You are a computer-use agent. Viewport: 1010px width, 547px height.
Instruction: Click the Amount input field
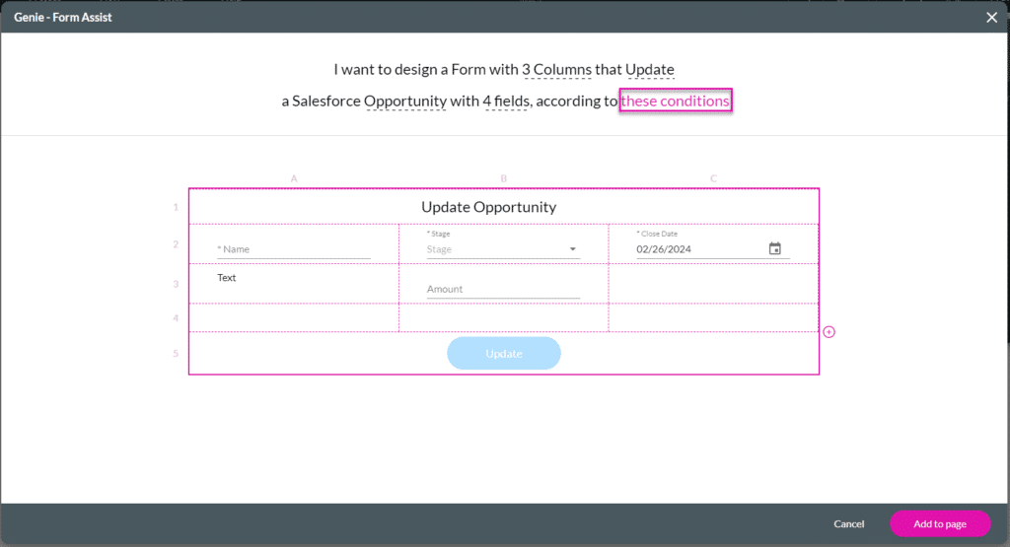click(x=503, y=290)
